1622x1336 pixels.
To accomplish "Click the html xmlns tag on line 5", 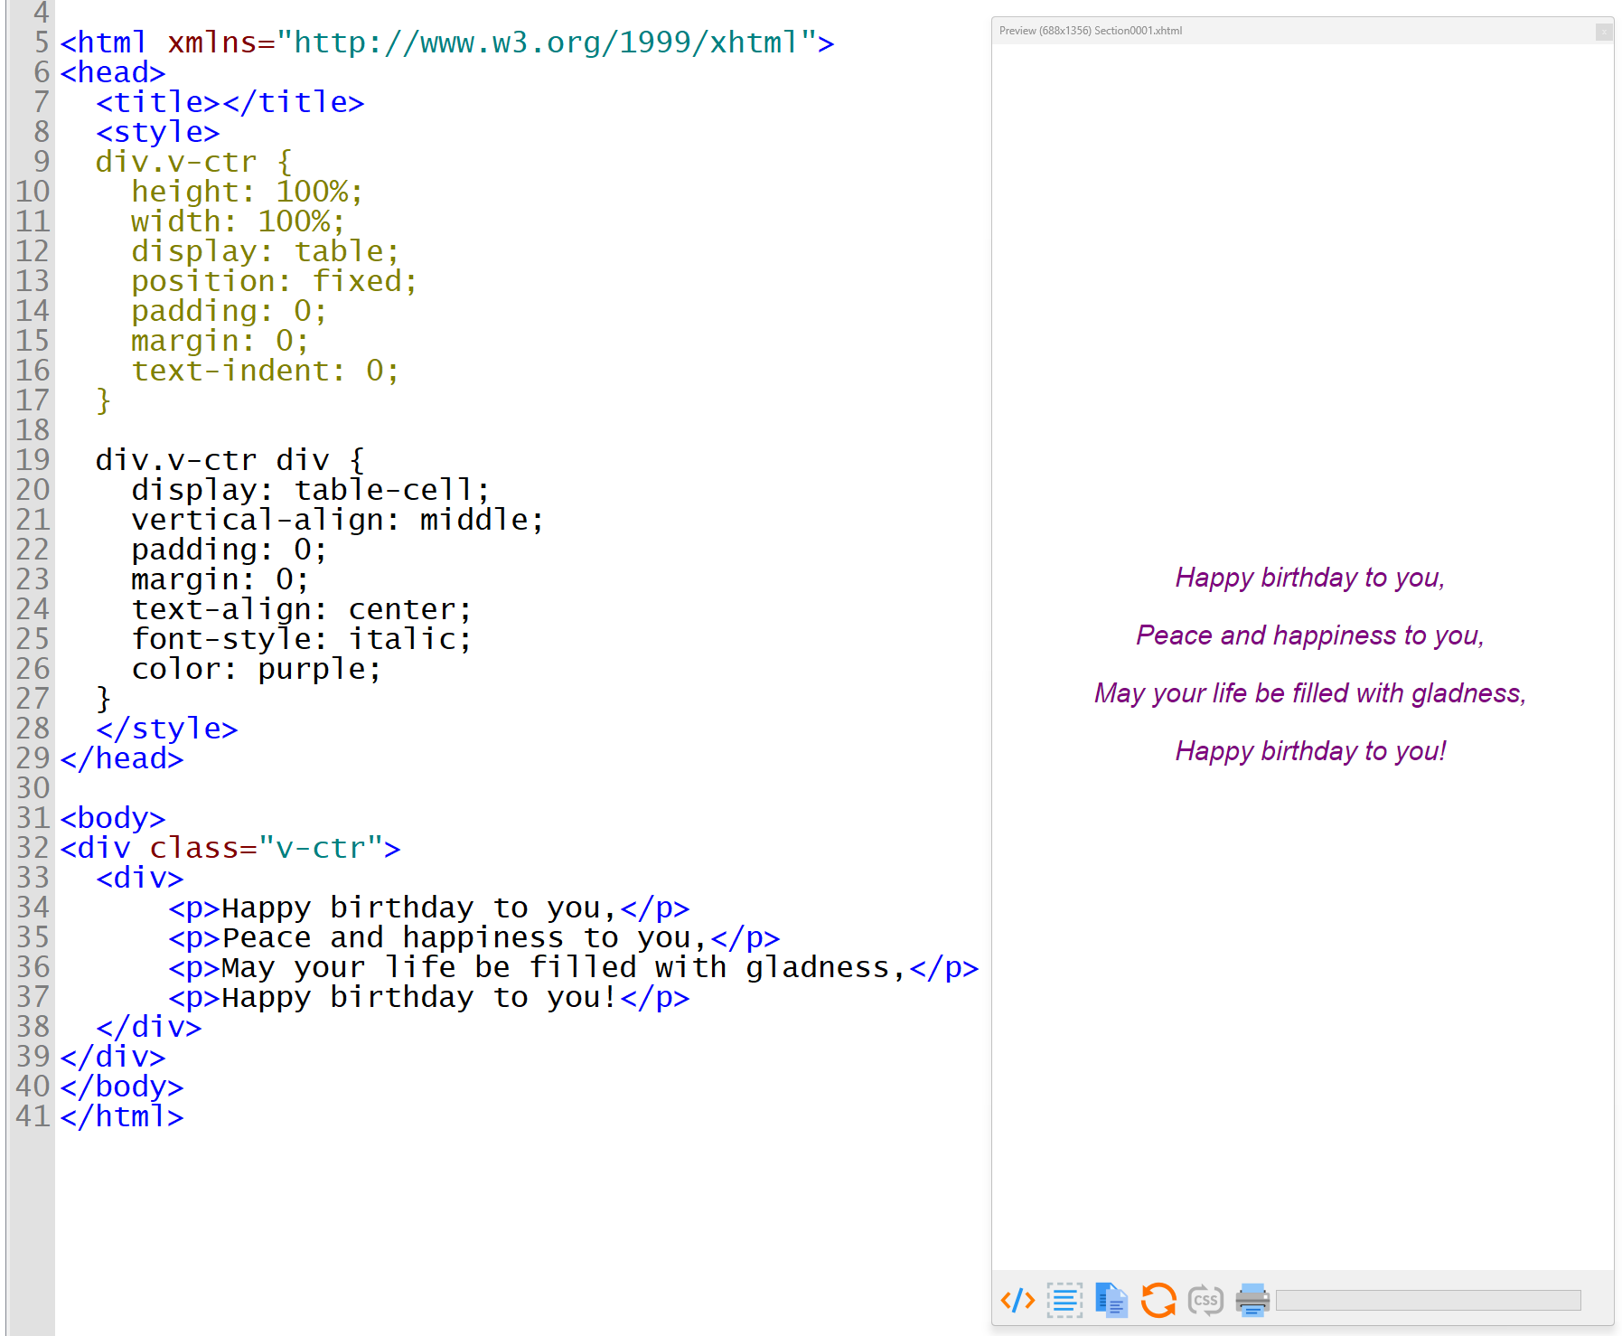I will coord(447,42).
